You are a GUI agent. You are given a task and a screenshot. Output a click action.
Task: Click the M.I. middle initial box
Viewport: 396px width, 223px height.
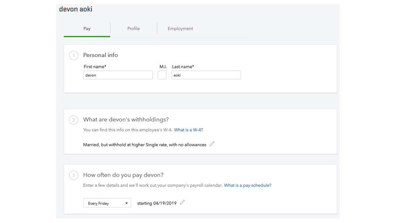(162, 75)
